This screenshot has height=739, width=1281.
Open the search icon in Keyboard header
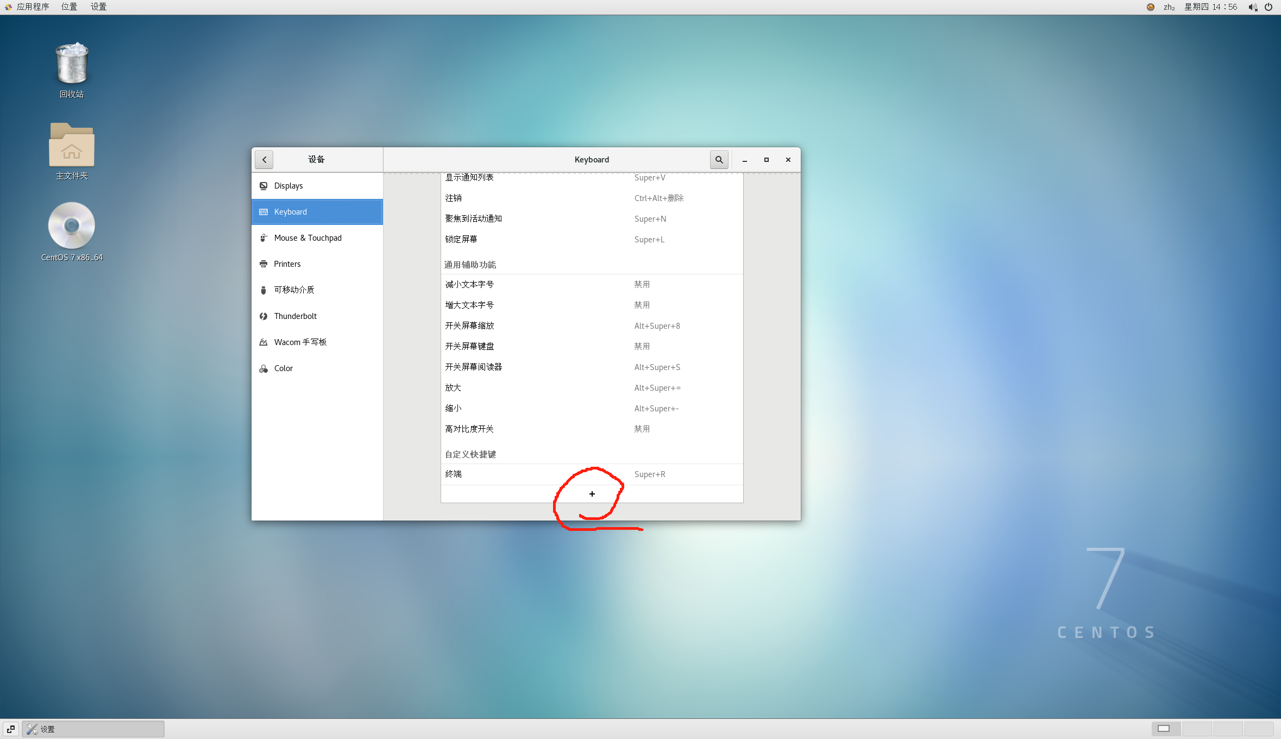719,160
